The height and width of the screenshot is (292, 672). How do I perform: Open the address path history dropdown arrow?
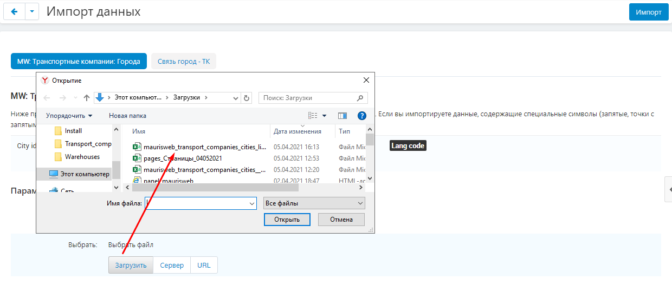[x=236, y=98]
